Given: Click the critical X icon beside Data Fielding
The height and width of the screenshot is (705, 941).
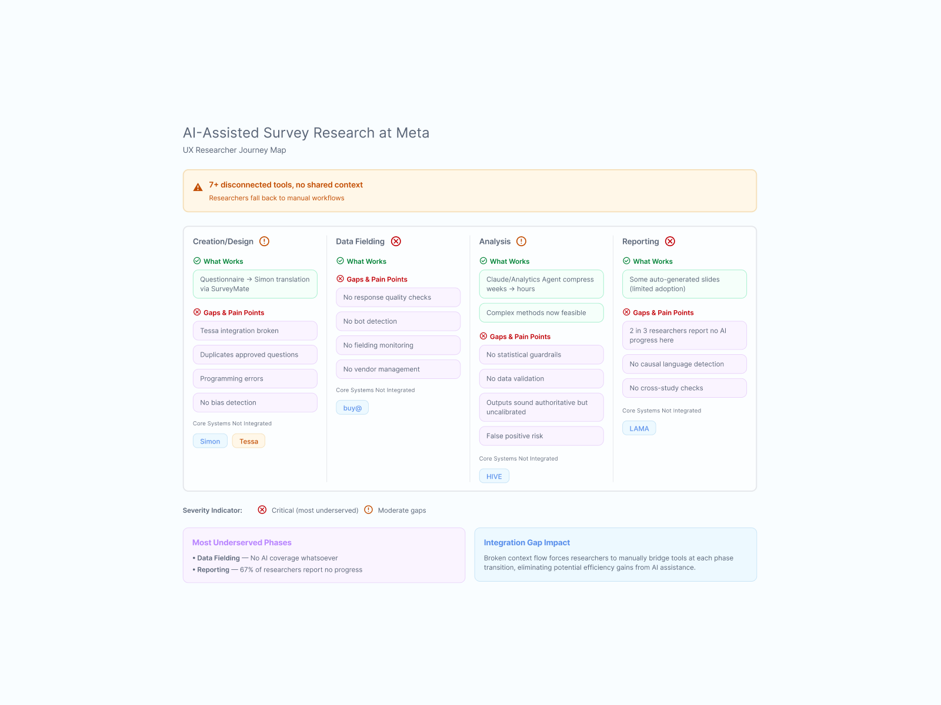Looking at the screenshot, I should pyautogui.click(x=396, y=241).
